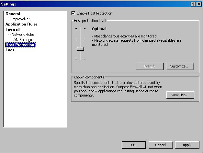Click the host protection level slider thumb

[x=80, y=49]
